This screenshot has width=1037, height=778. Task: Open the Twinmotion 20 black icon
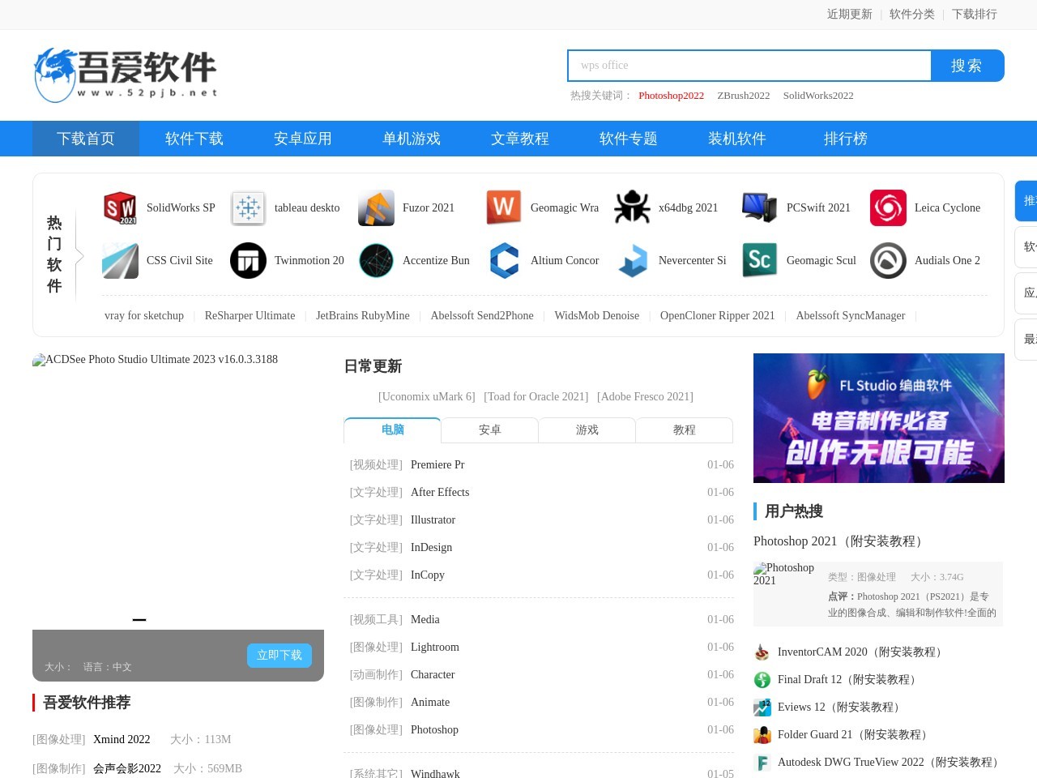click(x=249, y=261)
